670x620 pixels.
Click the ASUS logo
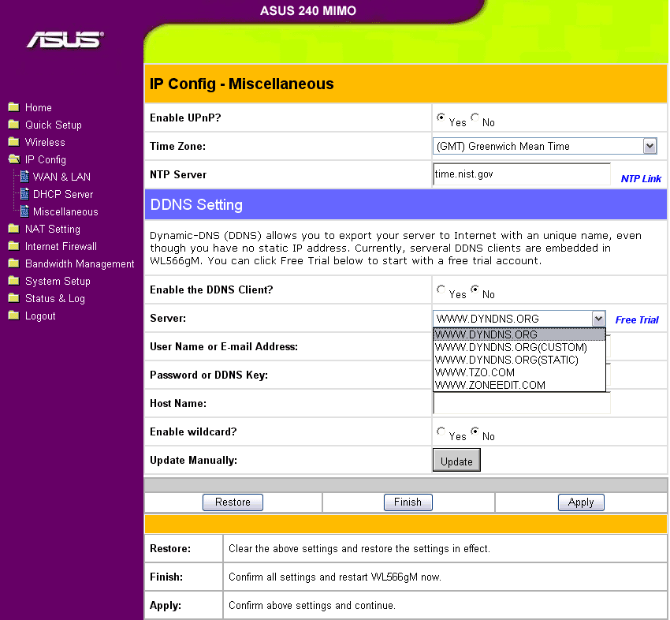point(65,40)
